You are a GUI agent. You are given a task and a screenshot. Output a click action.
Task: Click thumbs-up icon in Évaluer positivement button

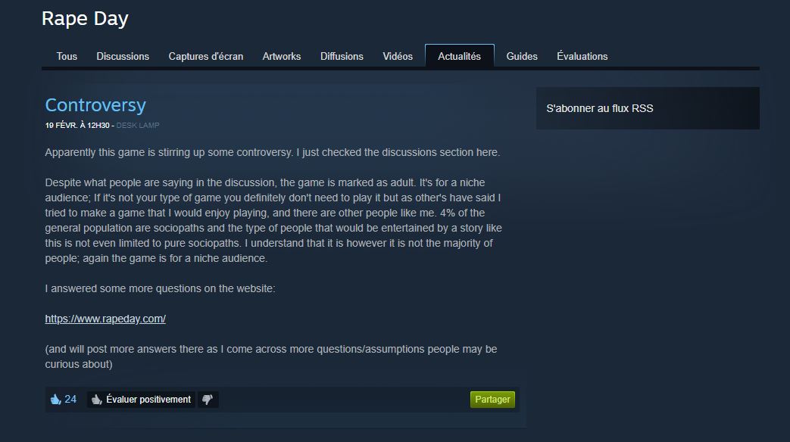97,400
